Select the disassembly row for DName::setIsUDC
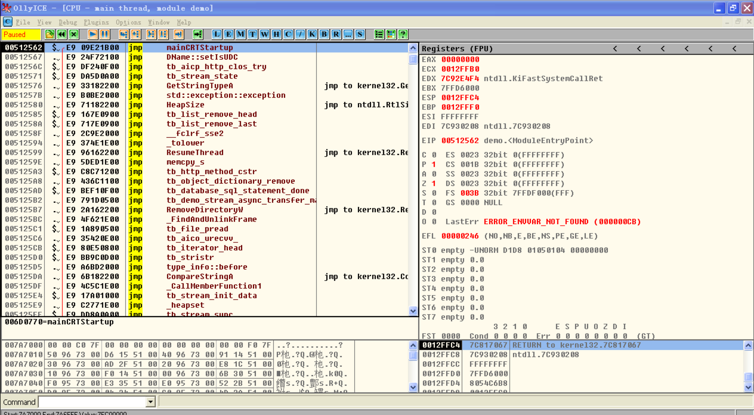The width and height of the screenshot is (754, 415). pyautogui.click(x=205, y=57)
